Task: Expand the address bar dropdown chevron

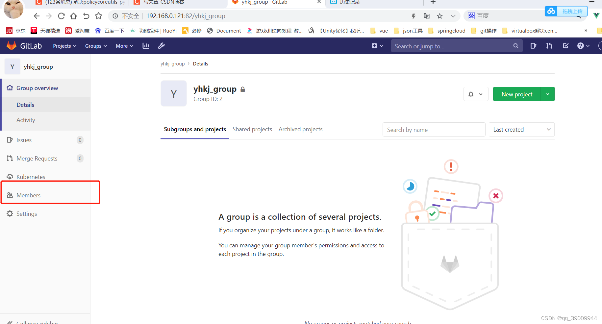Action: click(x=453, y=16)
